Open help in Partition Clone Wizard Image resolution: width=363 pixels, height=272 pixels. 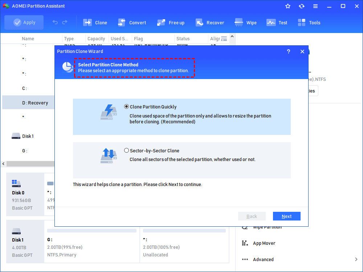tap(289, 51)
